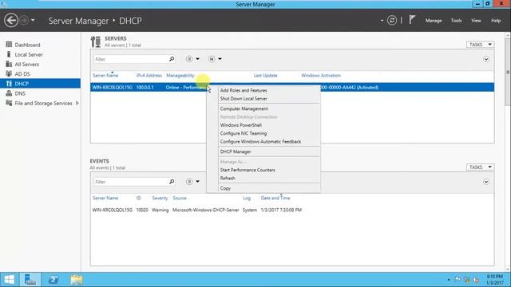
Task: Sort servers by IPv4 Address column
Action: point(149,75)
